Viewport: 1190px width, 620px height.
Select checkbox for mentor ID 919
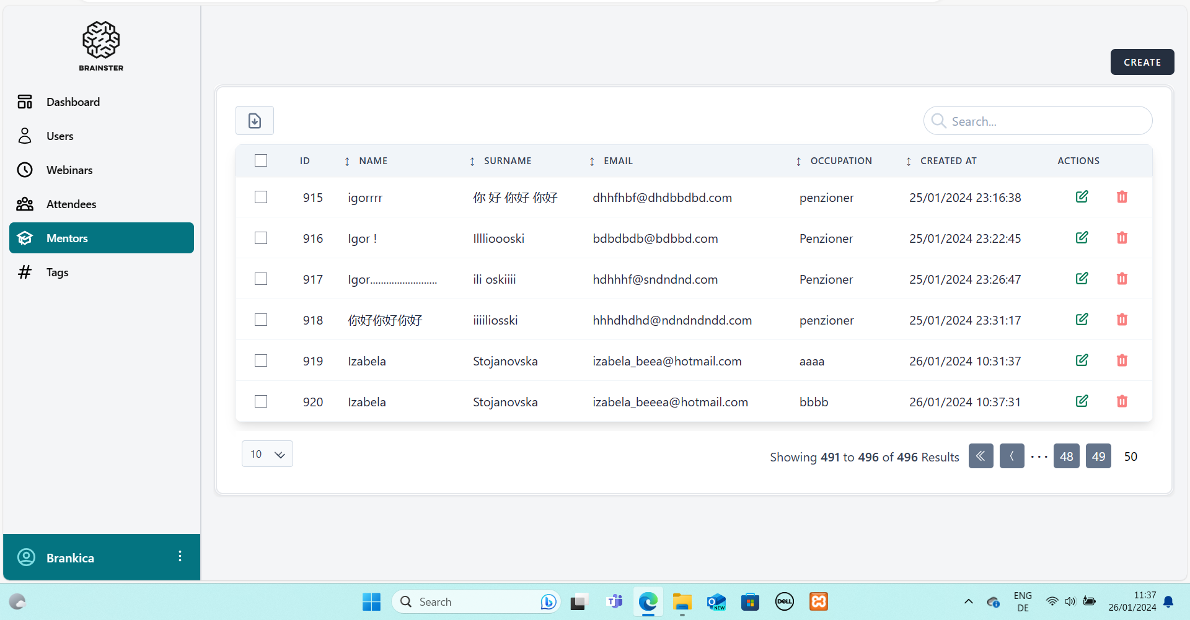click(x=261, y=360)
